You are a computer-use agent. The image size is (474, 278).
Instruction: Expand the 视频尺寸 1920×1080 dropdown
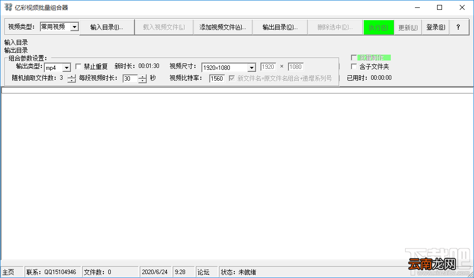coord(252,68)
